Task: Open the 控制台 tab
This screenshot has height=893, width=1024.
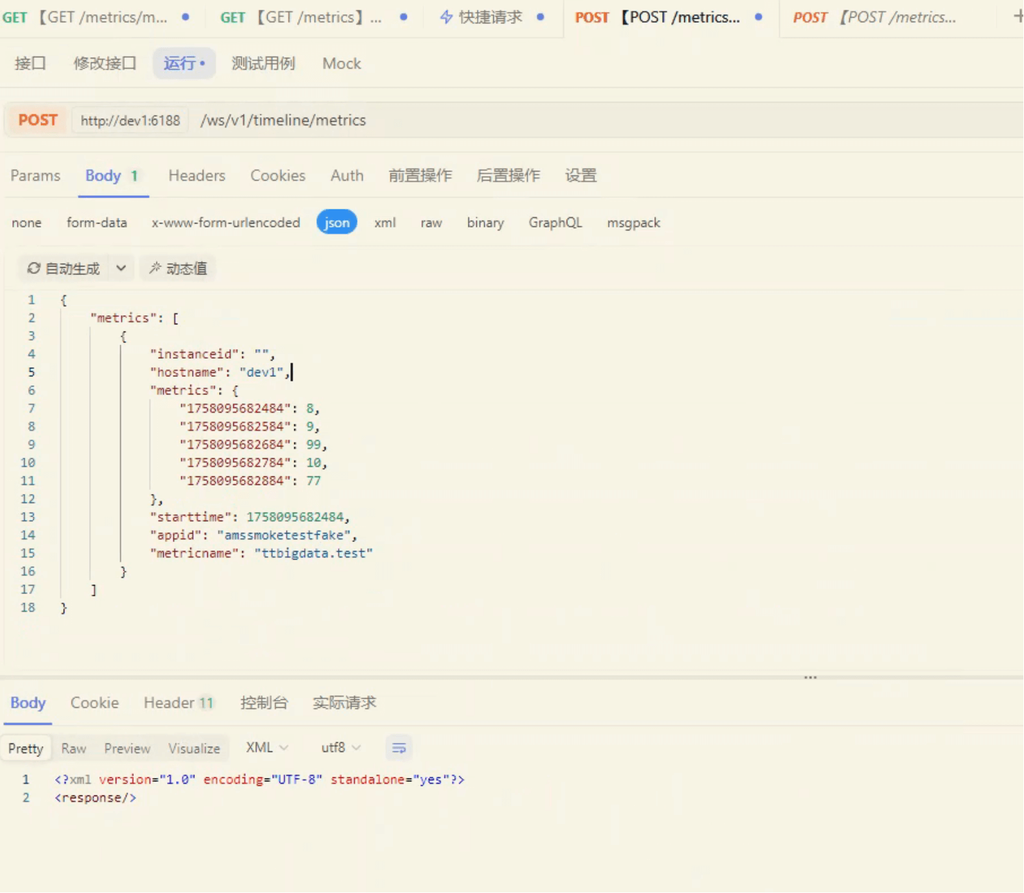Action: coord(264,703)
